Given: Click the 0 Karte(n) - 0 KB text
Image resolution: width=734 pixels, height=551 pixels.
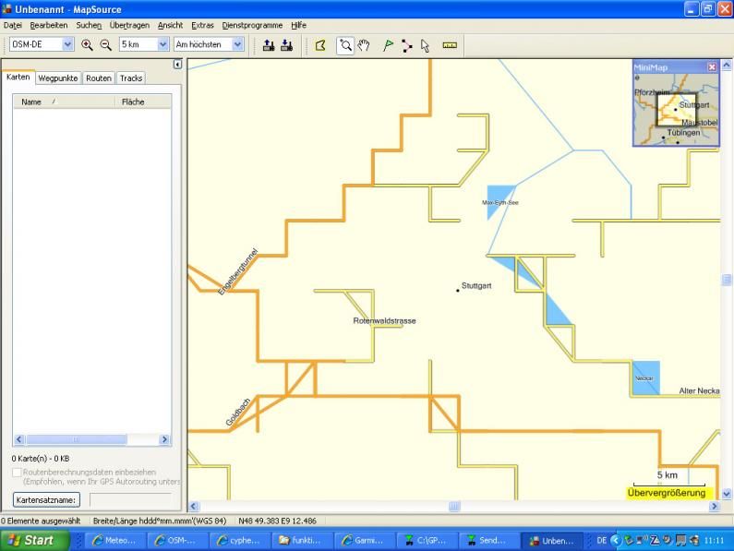Looking at the screenshot, I should point(41,459).
